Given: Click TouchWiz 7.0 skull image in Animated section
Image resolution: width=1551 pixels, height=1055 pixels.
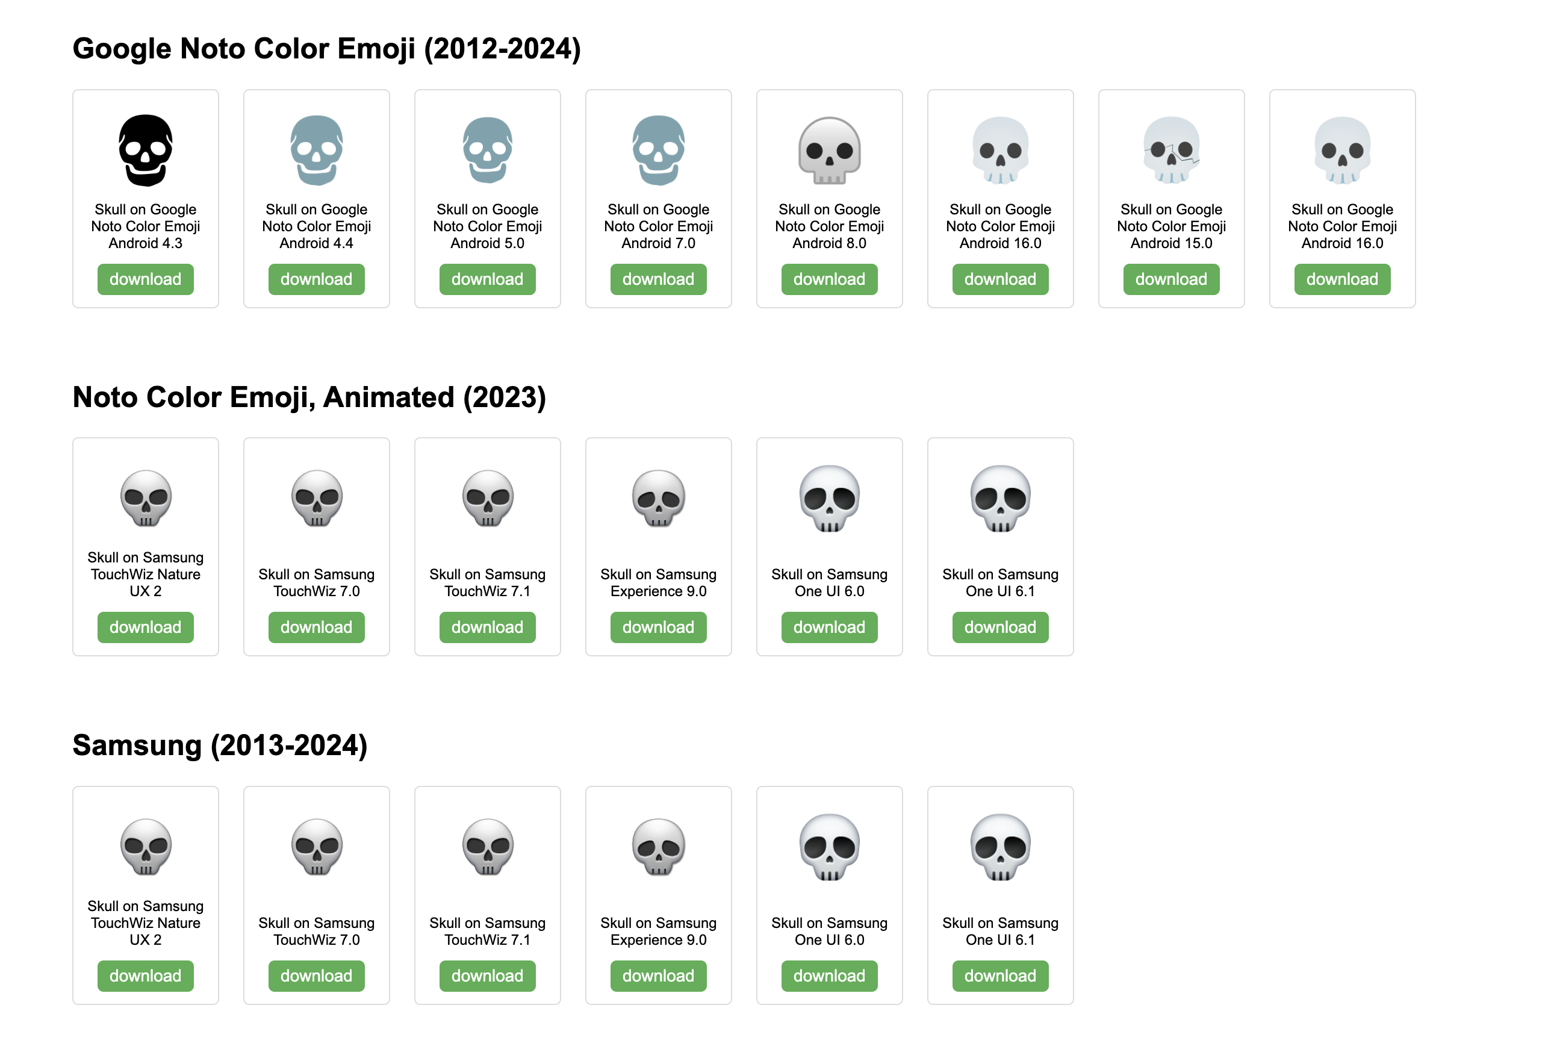Looking at the screenshot, I should [x=316, y=498].
